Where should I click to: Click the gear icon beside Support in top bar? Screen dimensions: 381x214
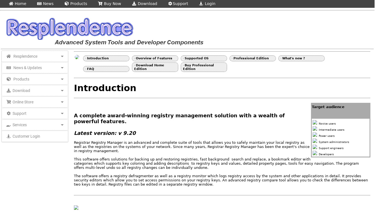pyautogui.click(x=170, y=4)
